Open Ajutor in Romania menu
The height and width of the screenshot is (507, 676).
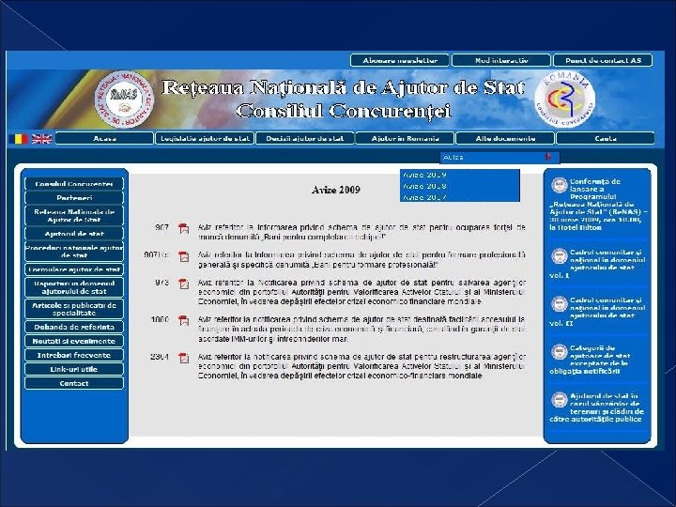[x=406, y=138]
